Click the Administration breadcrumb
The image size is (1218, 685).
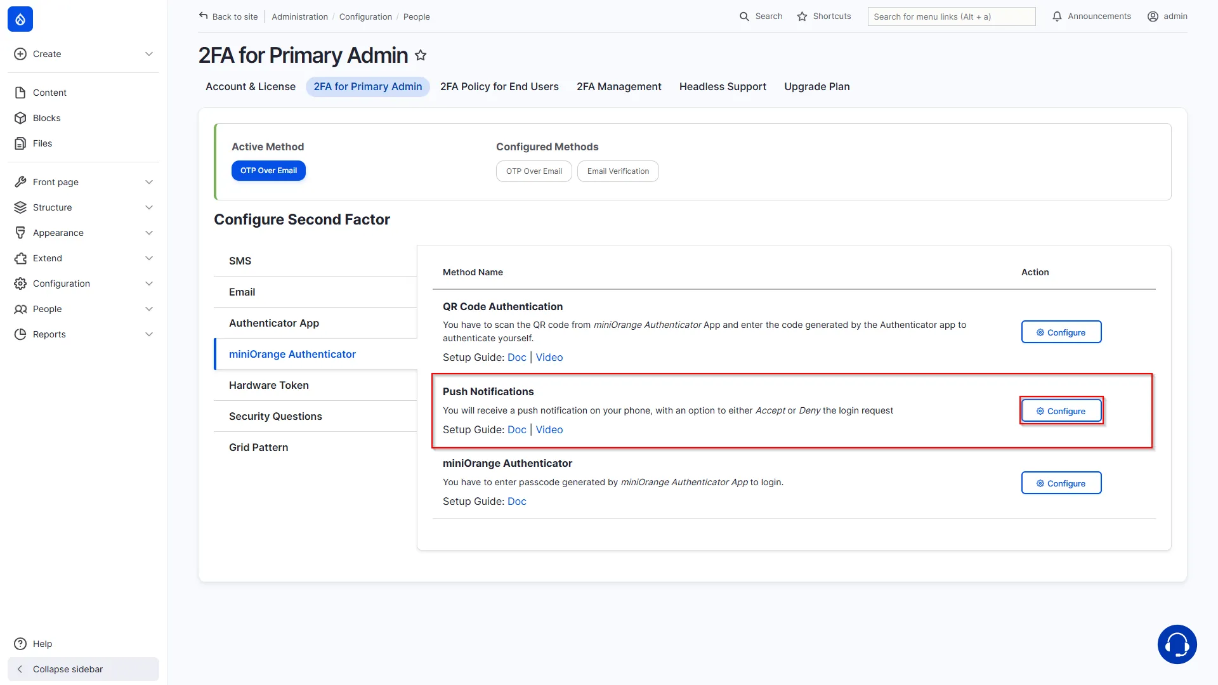click(x=299, y=16)
